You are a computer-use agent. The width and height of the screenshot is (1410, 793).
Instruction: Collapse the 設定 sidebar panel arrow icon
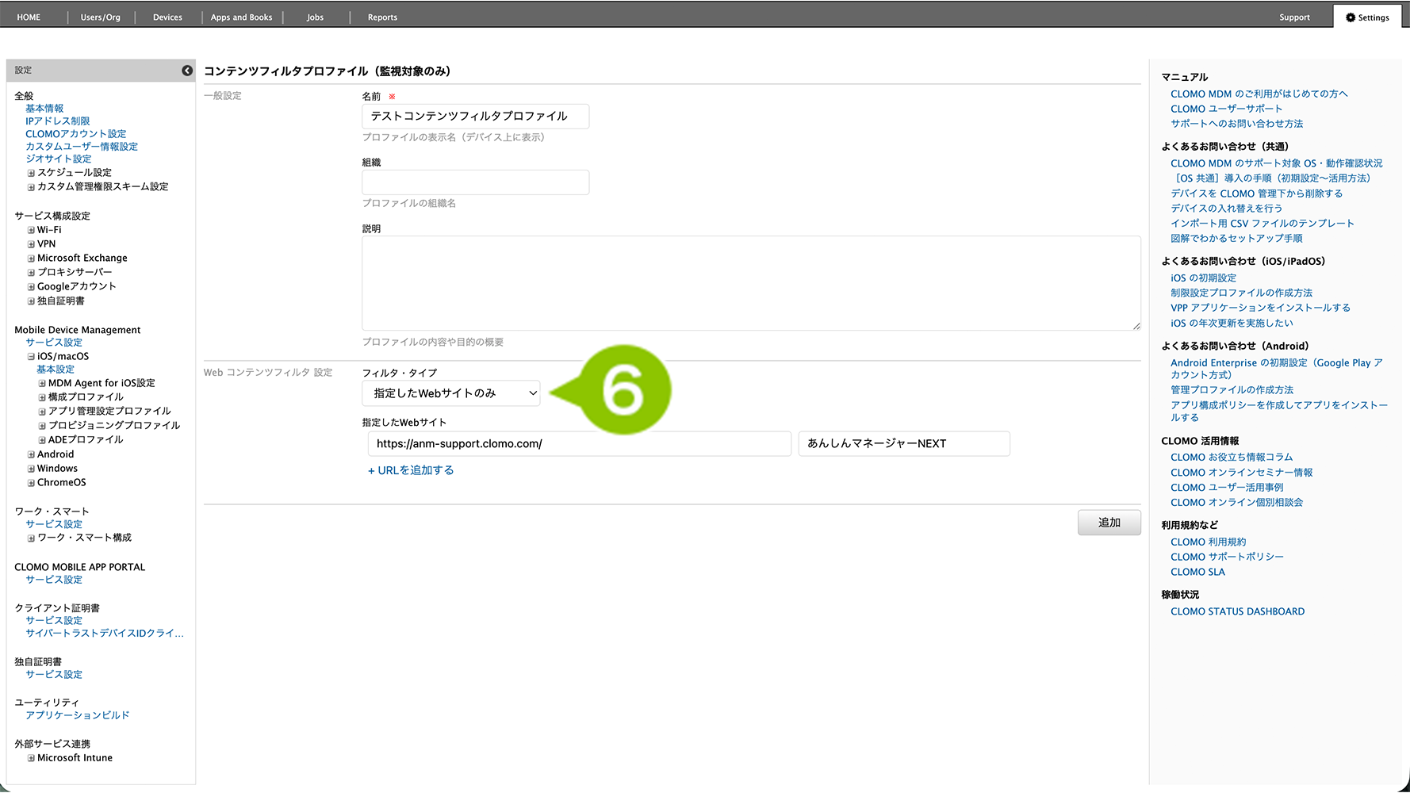[x=187, y=71]
